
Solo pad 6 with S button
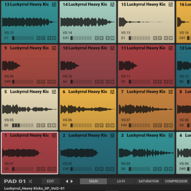108,125
